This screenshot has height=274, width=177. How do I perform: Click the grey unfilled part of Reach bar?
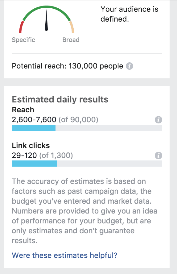point(109,128)
